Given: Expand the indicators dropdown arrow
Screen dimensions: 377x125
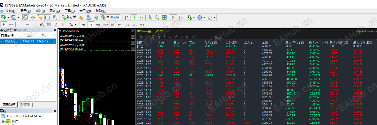Looking at the screenshot, I should tap(194, 18).
